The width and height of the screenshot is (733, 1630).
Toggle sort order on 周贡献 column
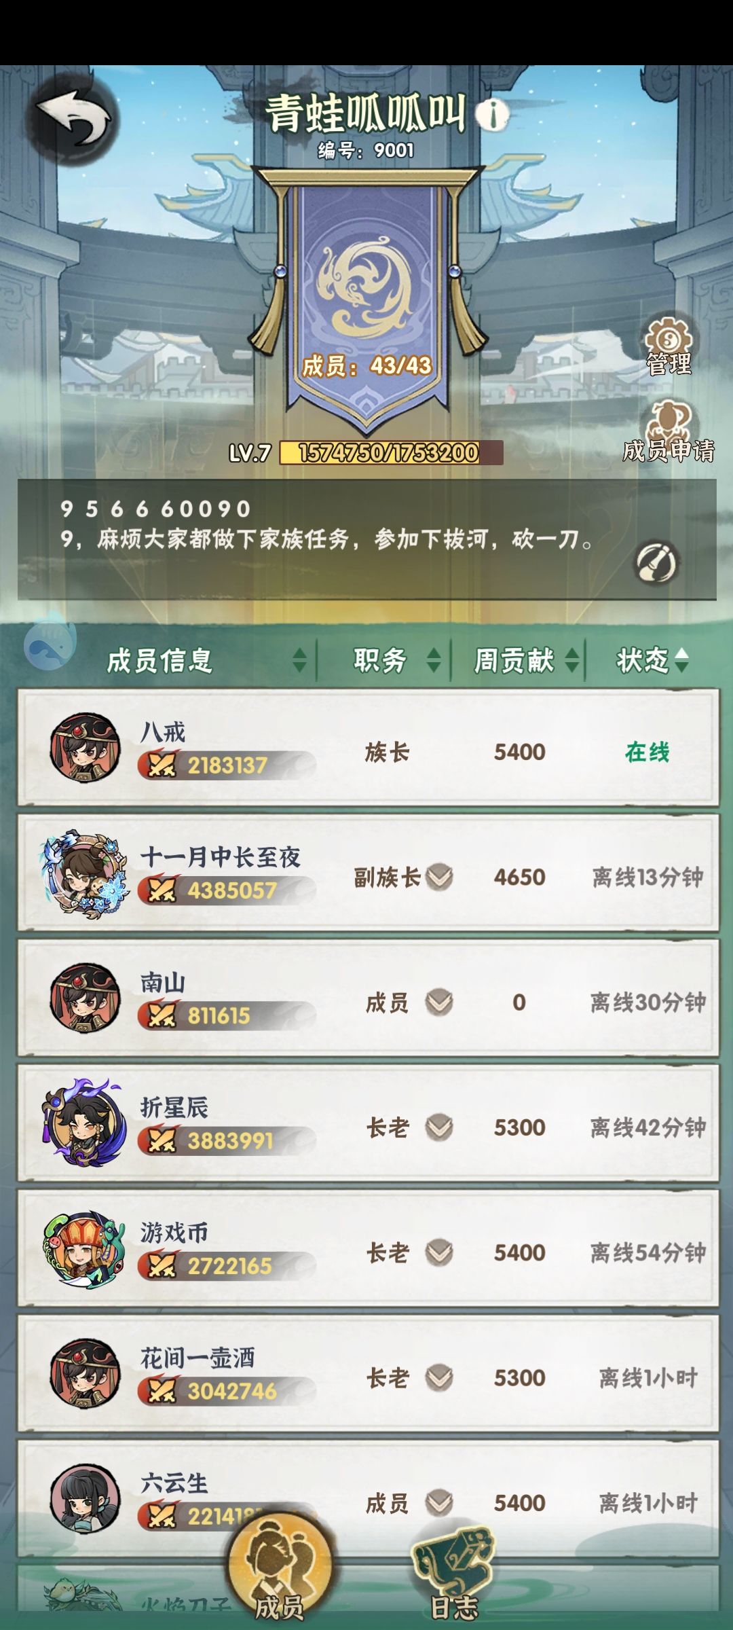pos(572,660)
